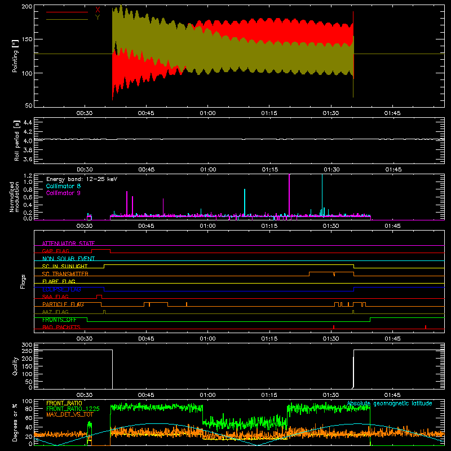The height and width of the screenshot is (451, 451).
Task: Click the PARTICLE_FLAG label
Action: coord(63,304)
